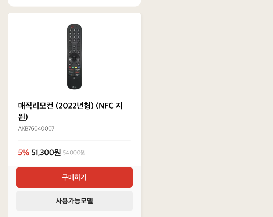
Task: Click the yellow color key on the remote image
Action: (x=76, y=67)
